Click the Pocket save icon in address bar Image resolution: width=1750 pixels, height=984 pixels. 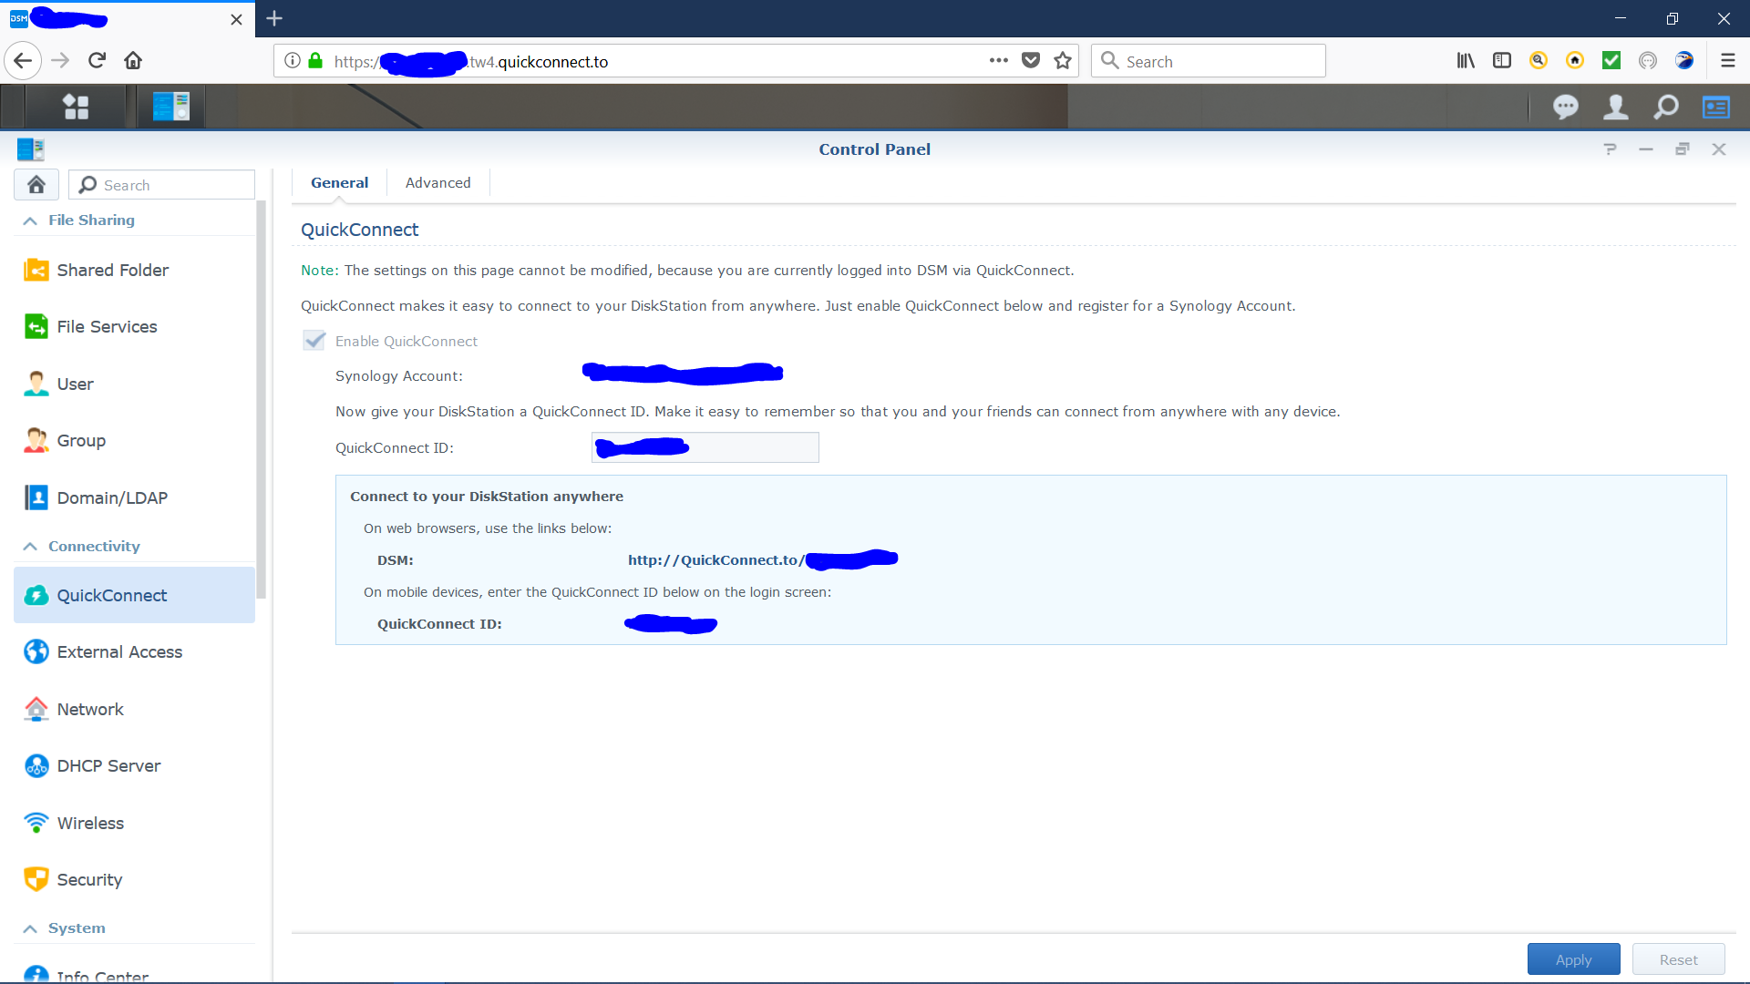[1031, 61]
